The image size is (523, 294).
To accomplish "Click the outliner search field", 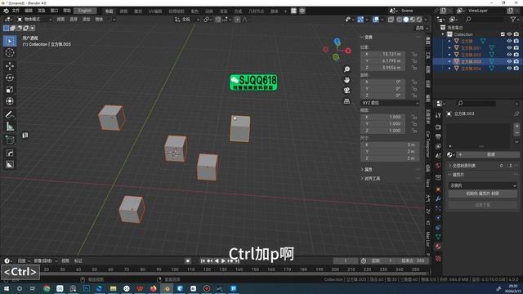I will click(485, 20).
